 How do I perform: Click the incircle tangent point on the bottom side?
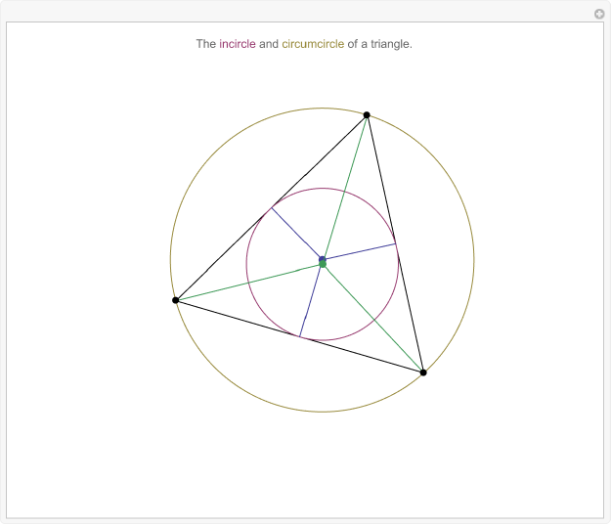tap(300, 336)
